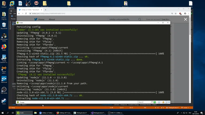Switch to Breakpoints tab in Visual Studio

tap(124, 105)
